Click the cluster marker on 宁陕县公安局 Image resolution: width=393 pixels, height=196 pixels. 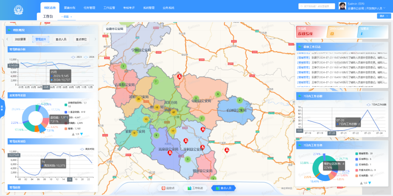click(123, 66)
